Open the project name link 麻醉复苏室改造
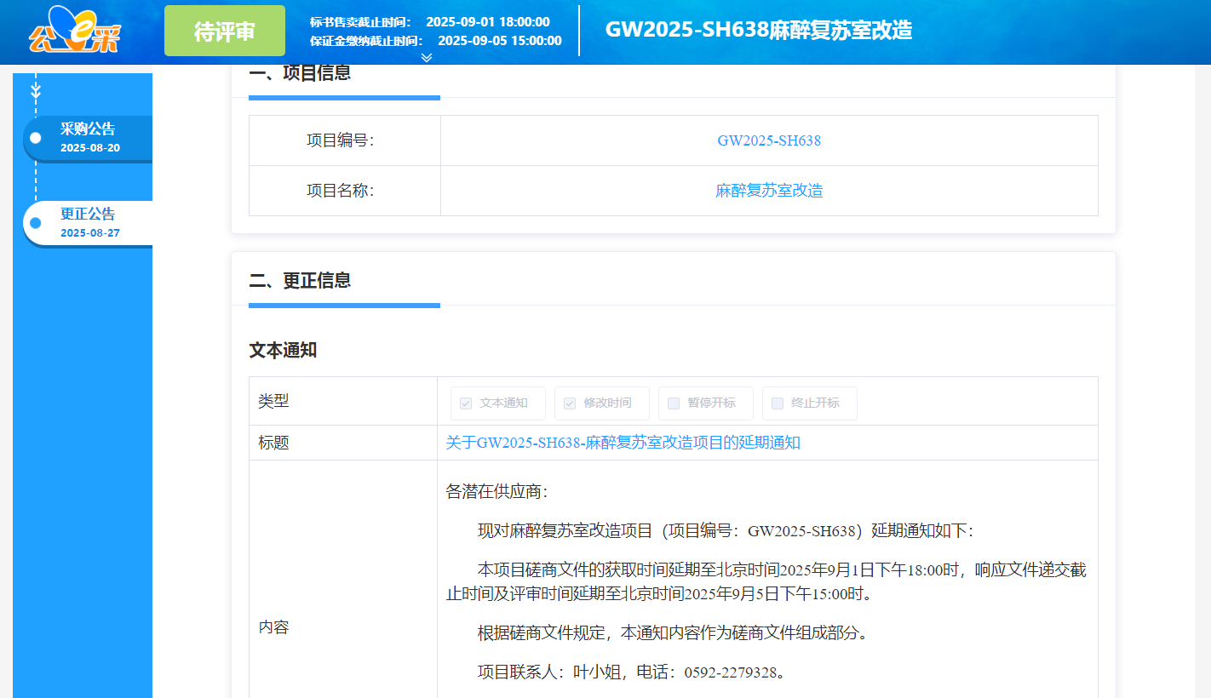 point(769,190)
